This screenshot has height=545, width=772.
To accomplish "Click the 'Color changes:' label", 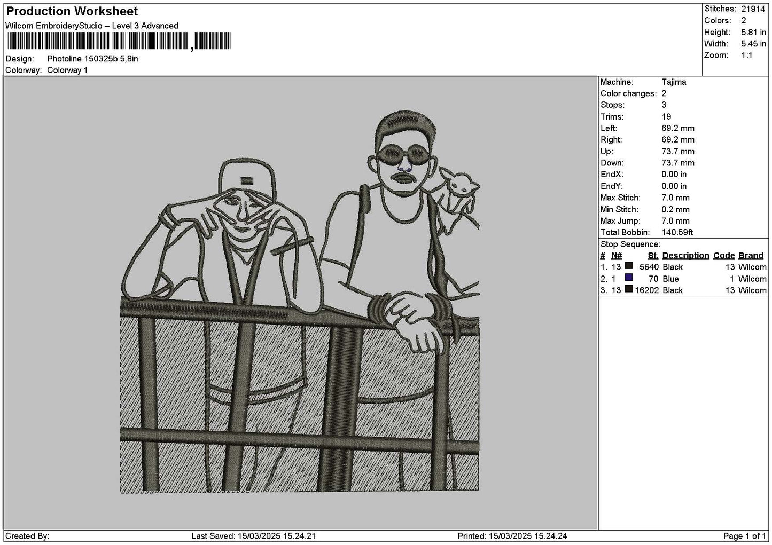I will click(628, 94).
